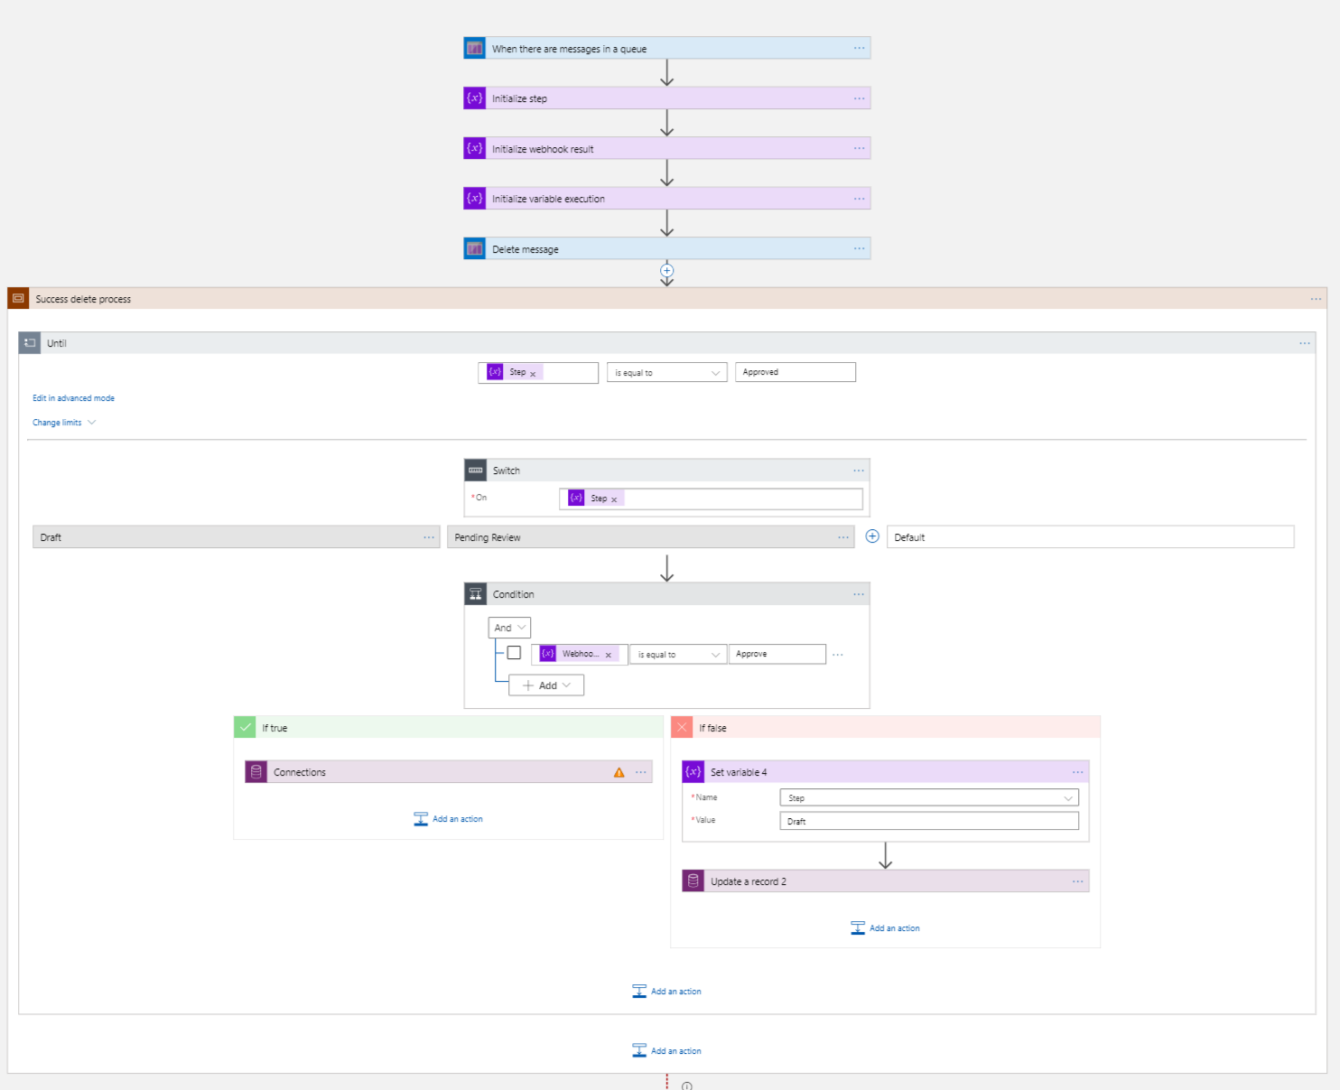Click Add an action under If true
This screenshot has width=1340, height=1090.
pos(449,819)
